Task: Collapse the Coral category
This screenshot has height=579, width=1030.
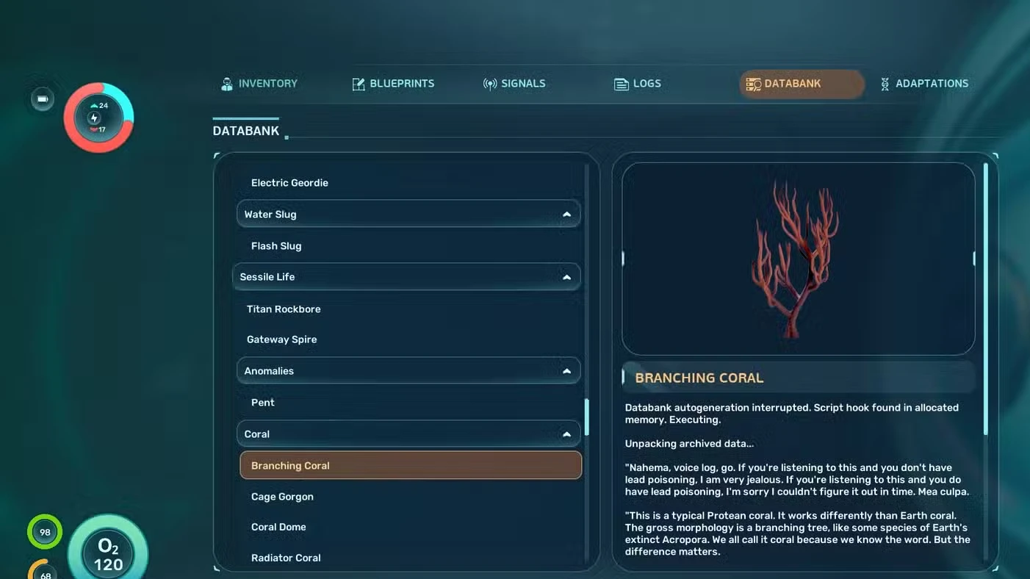Action: [566, 434]
